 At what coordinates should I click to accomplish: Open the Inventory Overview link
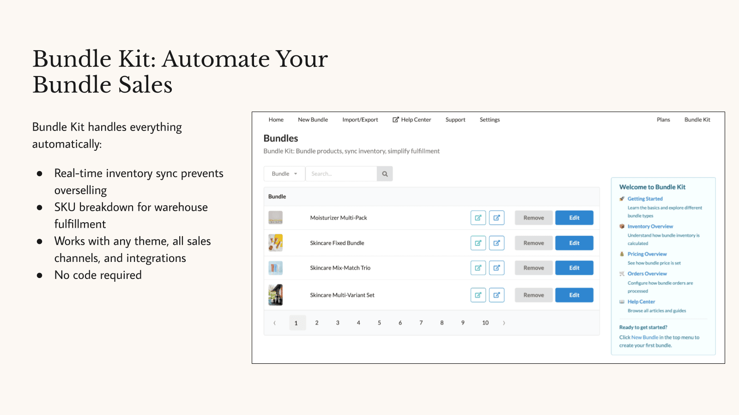coord(650,226)
